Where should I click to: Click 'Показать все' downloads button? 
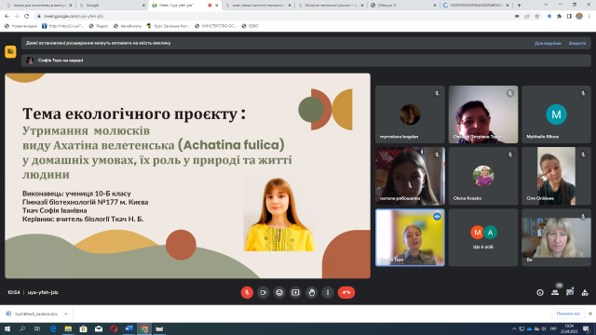click(x=568, y=314)
